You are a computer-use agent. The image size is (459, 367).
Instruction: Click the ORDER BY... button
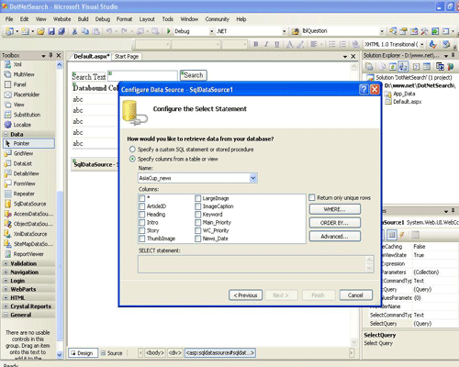[335, 223]
